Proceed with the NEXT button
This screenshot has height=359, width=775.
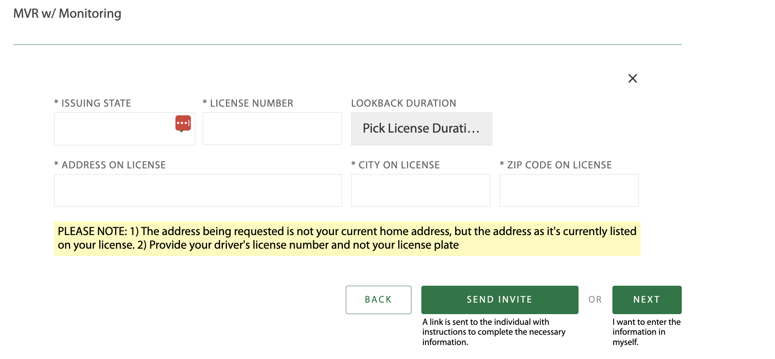[x=647, y=300]
